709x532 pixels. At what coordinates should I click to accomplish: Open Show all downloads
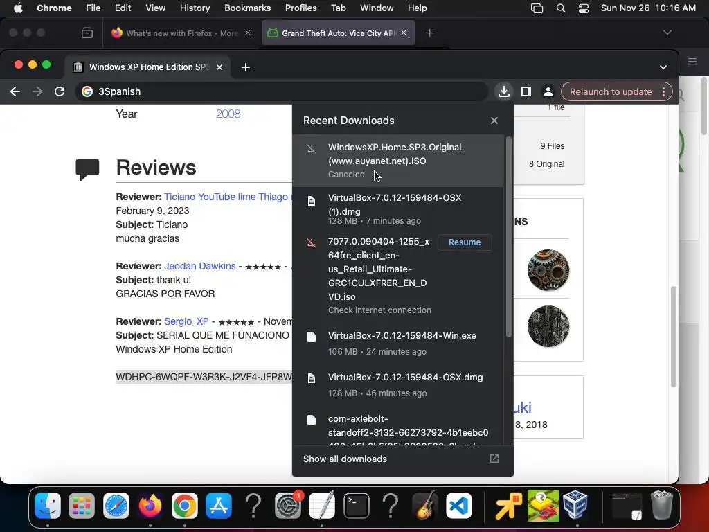pyautogui.click(x=345, y=459)
